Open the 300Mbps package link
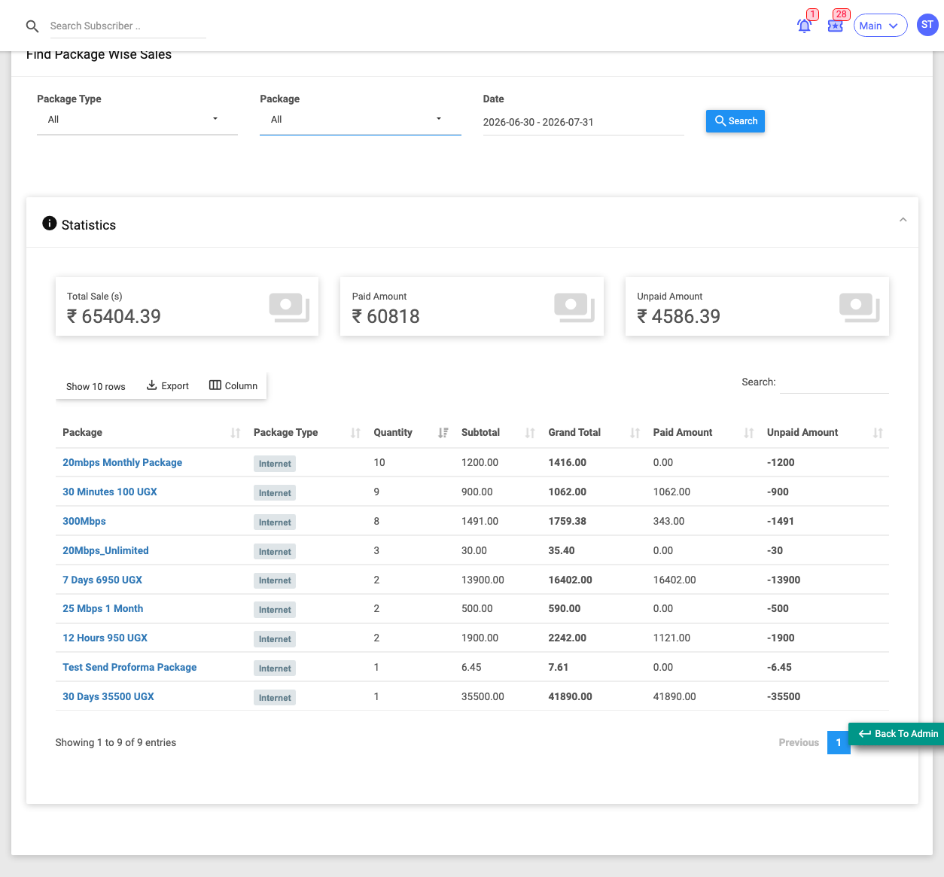This screenshot has width=944, height=877. point(84,521)
